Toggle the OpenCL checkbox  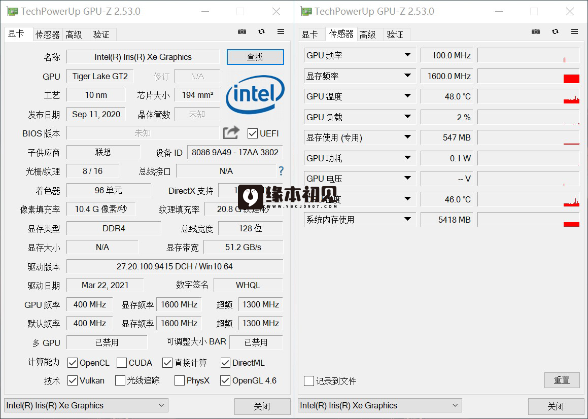(73, 363)
